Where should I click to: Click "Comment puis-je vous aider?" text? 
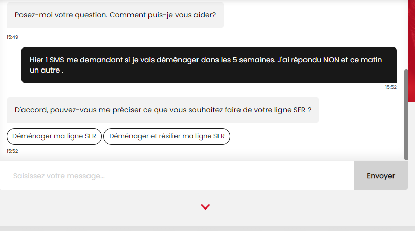click(166, 15)
